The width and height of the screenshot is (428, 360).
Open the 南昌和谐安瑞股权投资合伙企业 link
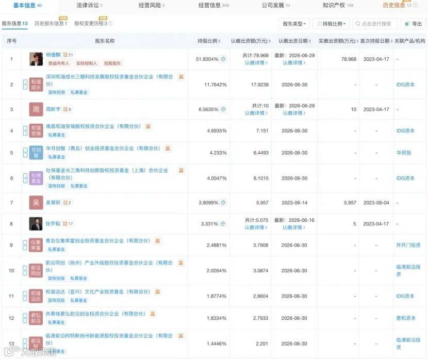click(93, 126)
